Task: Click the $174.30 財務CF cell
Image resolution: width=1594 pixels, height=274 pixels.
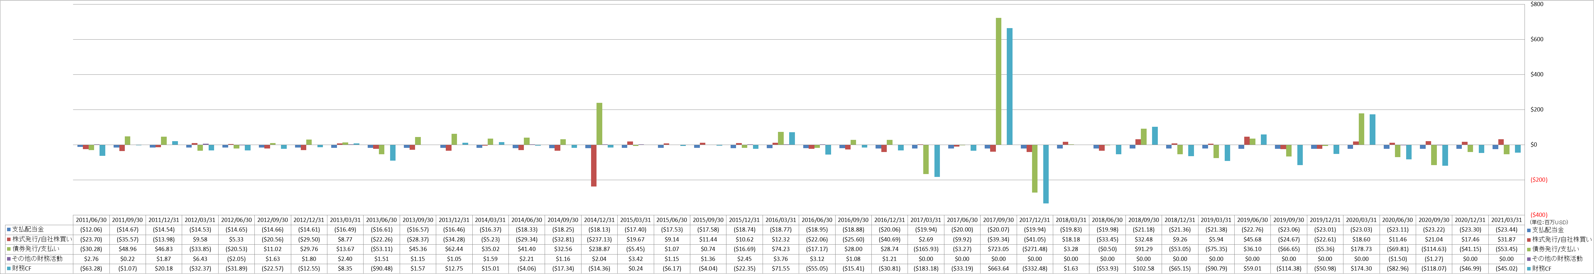Action: pos(1361,269)
